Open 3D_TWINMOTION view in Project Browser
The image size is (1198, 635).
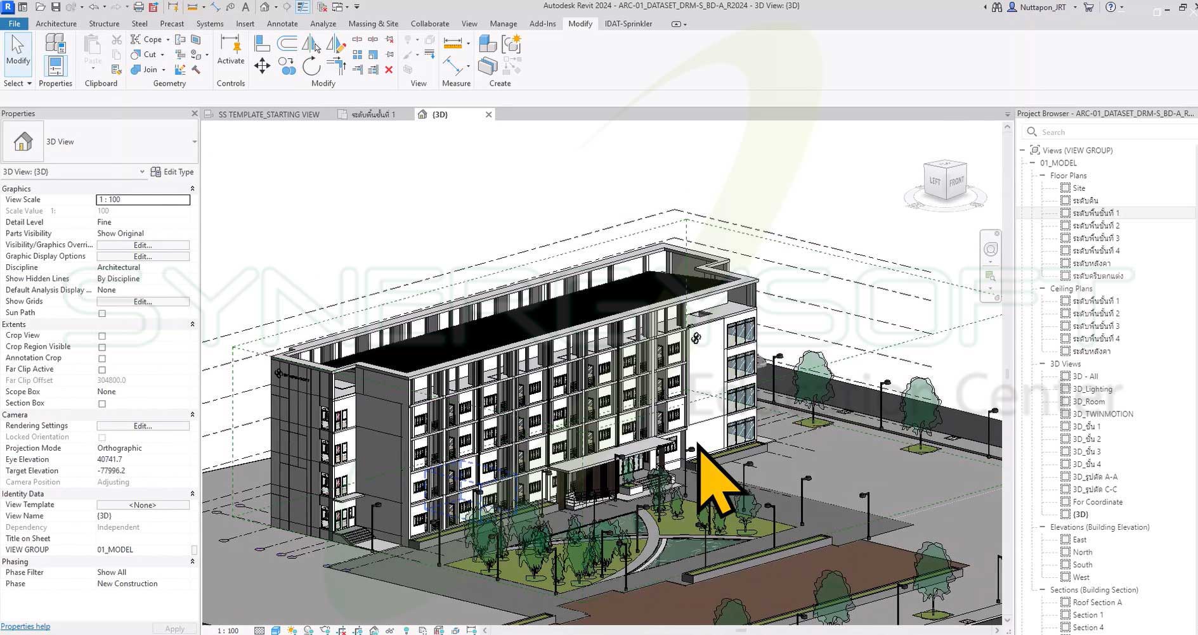[x=1102, y=414]
